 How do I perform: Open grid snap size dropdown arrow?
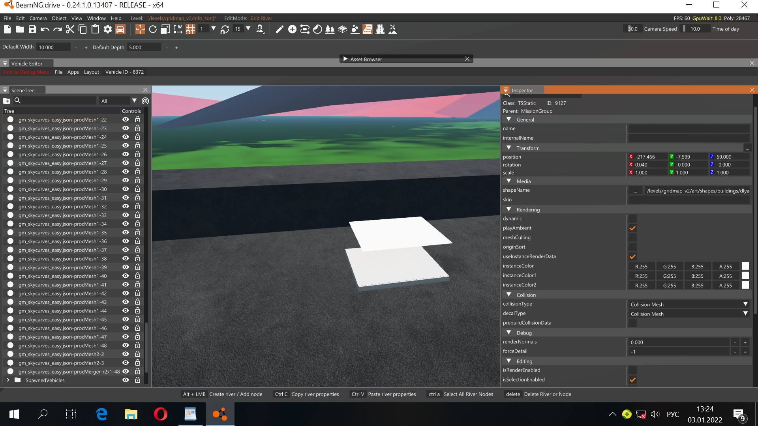(x=214, y=29)
